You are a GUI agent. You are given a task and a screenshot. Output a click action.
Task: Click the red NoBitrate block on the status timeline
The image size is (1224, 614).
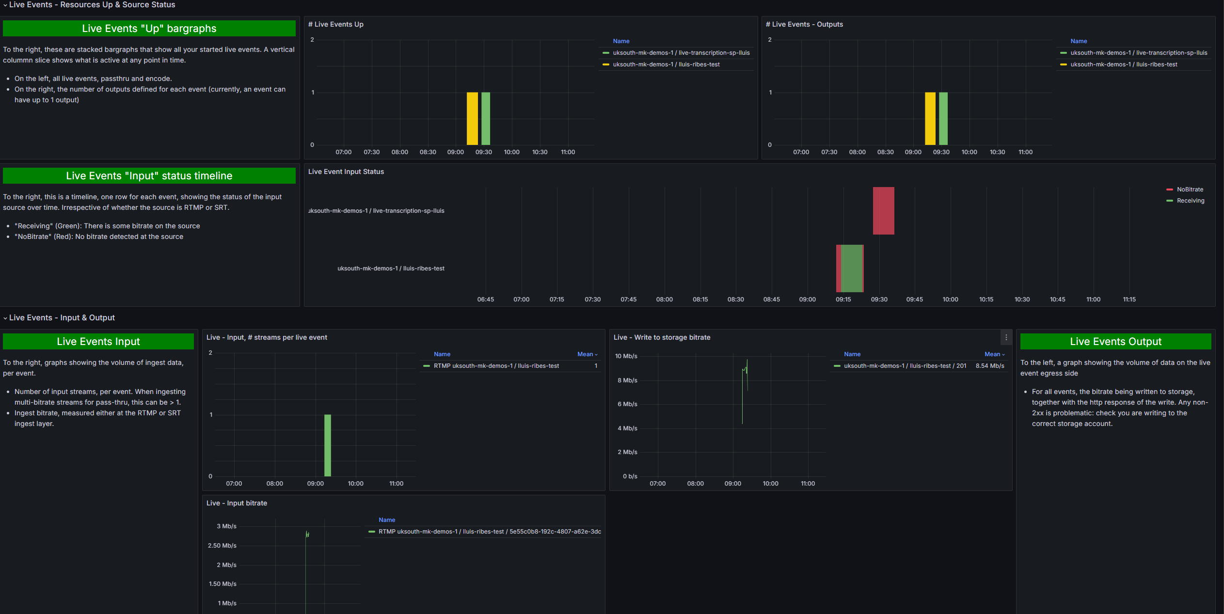tap(883, 211)
